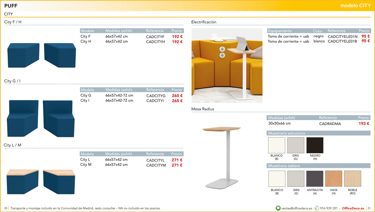Select the ANTRACITA (A) tablero swatch
This screenshot has width=375, height=212.
pos(315,179)
